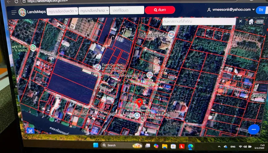Show hidden system tray icons
The image size is (268, 153).
click(x=219, y=146)
